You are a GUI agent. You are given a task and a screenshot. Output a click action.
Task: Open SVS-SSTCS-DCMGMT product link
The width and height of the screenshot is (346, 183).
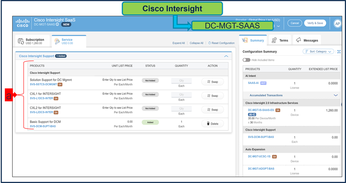point(44,84)
